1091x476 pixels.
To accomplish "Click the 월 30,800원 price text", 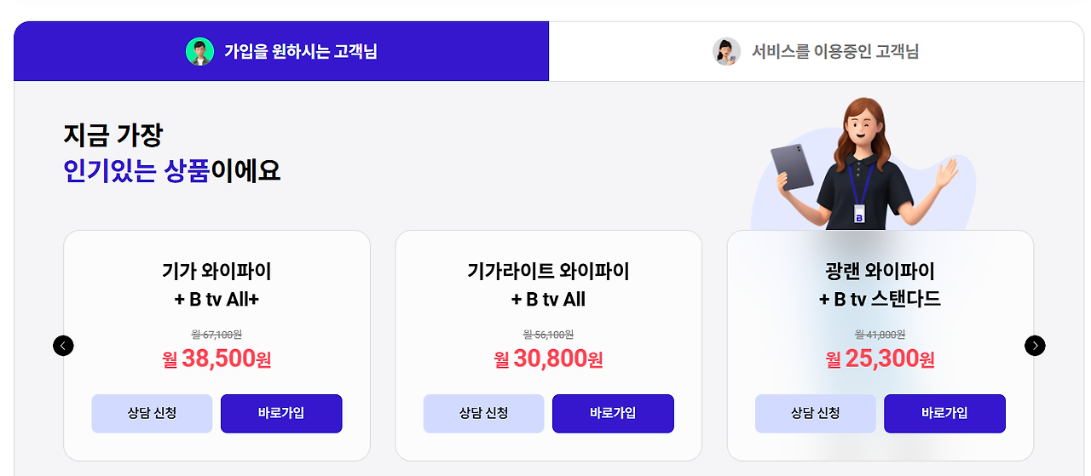I will [x=548, y=359].
